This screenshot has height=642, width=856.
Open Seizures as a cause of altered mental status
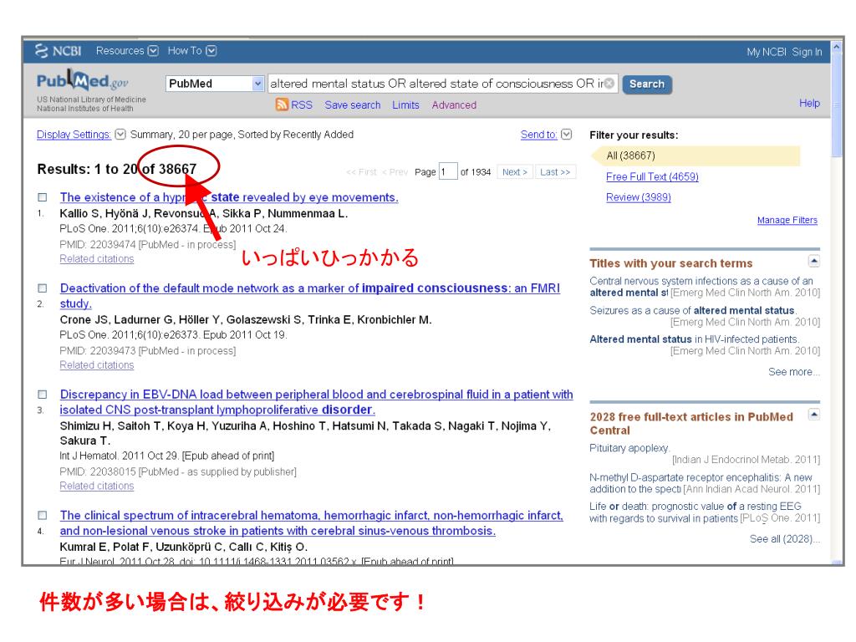(x=693, y=310)
